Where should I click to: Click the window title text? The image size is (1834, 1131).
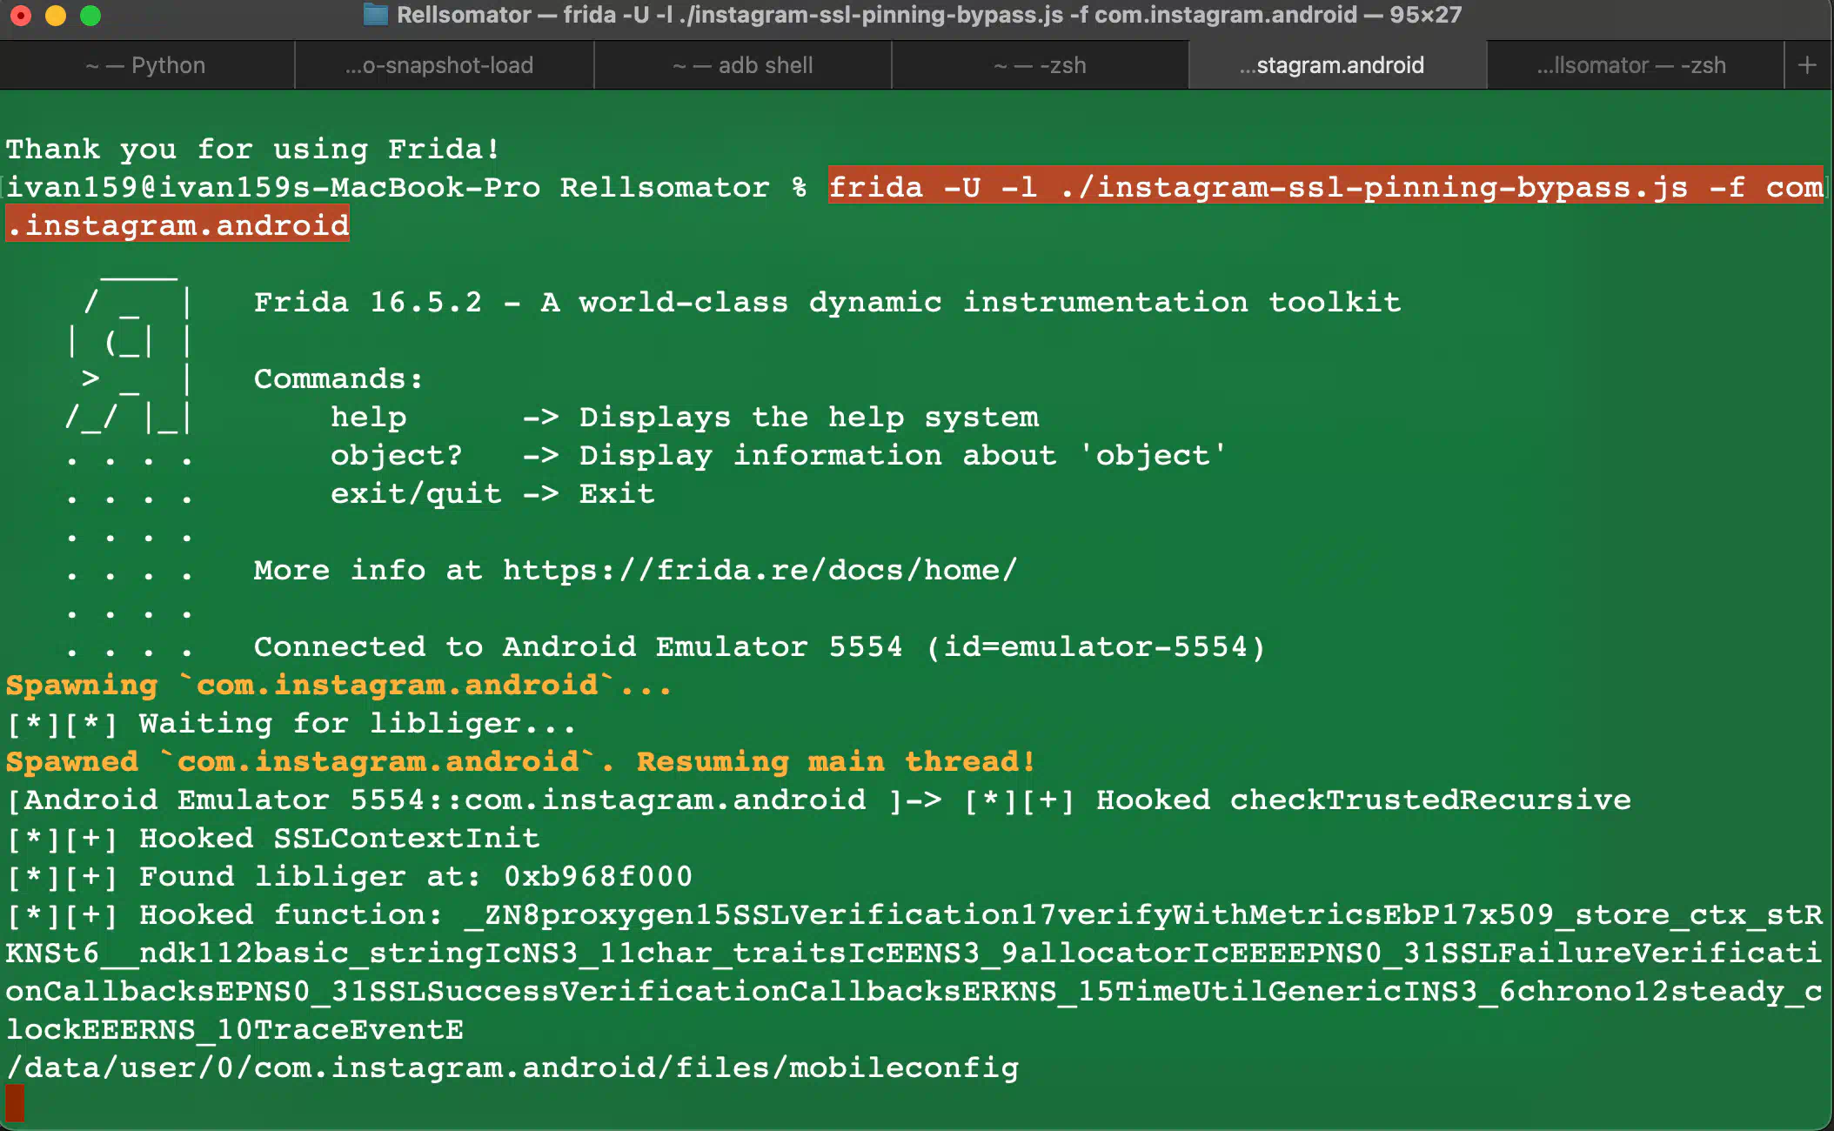(x=928, y=15)
